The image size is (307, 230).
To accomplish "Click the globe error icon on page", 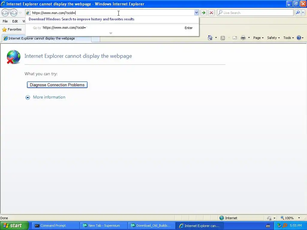I will coord(13,57).
